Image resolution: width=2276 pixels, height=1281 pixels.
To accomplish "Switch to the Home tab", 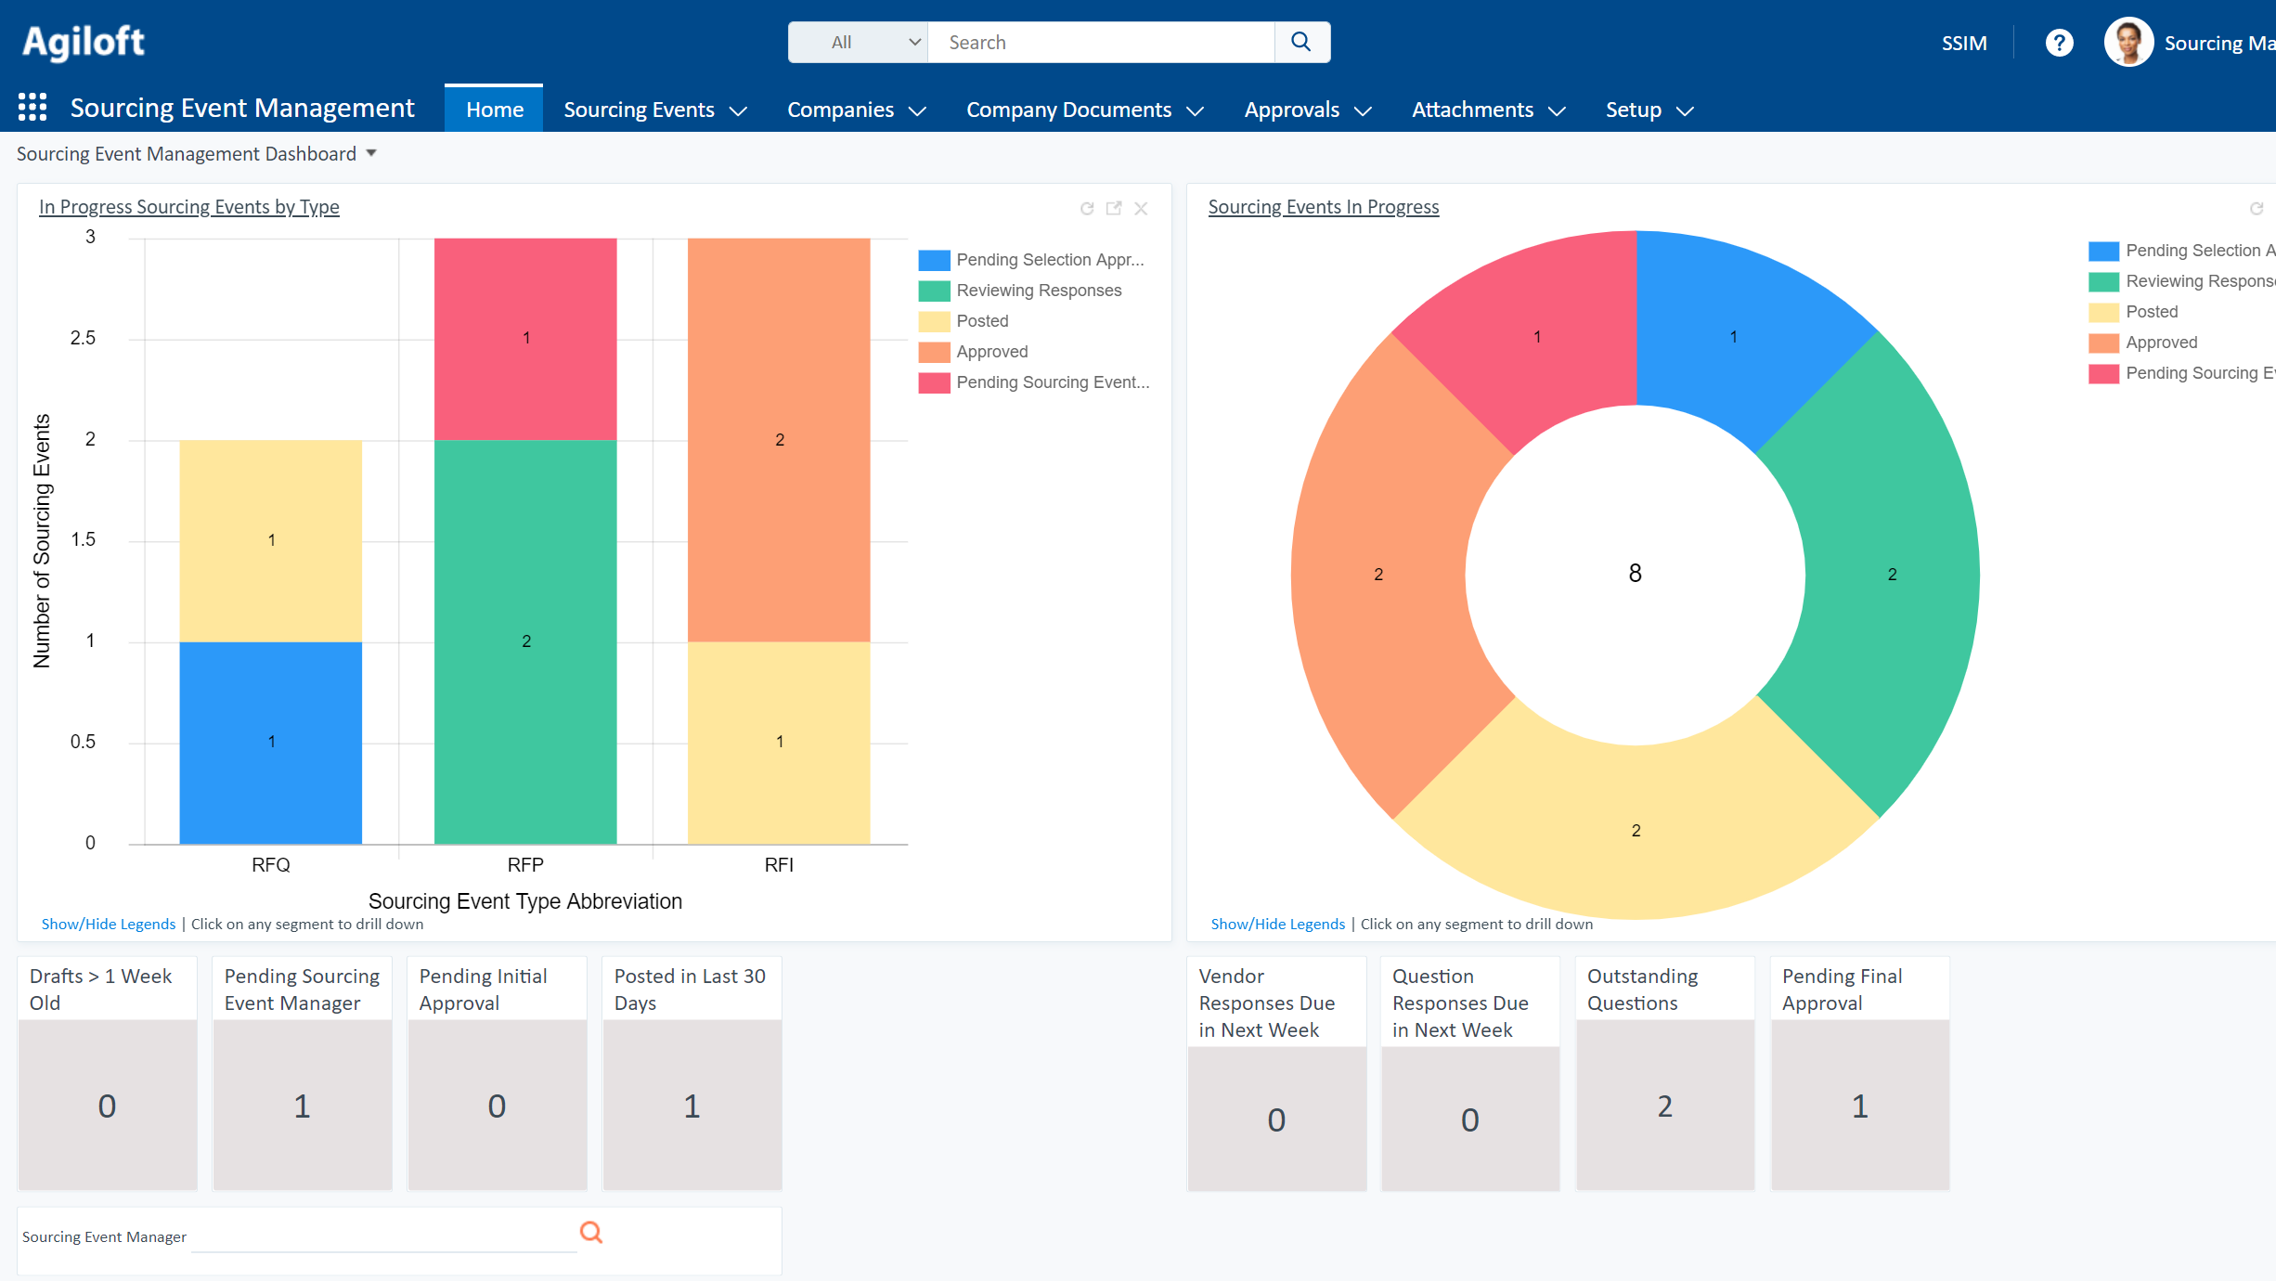I will coord(495,110).
